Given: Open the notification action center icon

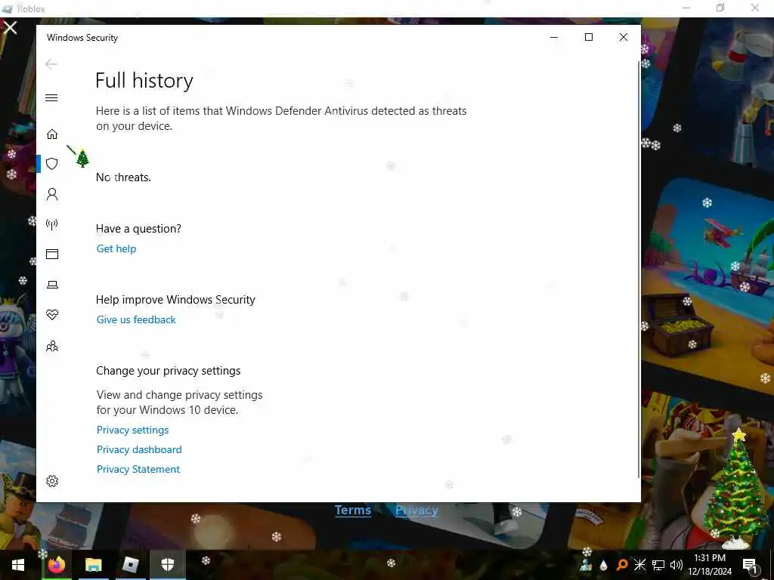Looking at the screenshot, I should tap(750, 565).
